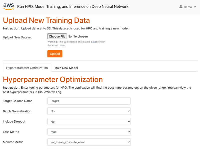
Task: Click the 'No file chosen' text
Action: pyautogui.click(x=78, y=36)
